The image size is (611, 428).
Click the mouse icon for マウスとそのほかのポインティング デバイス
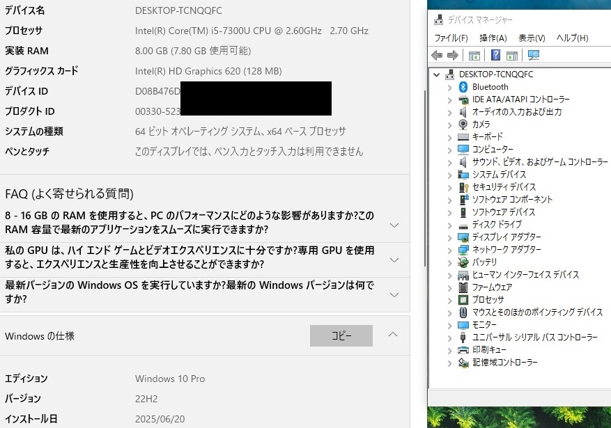(463, 312)
